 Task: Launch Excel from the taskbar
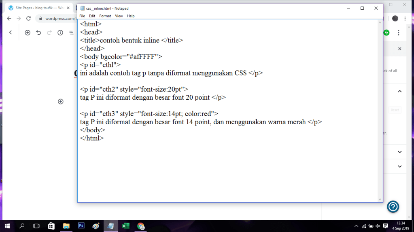[x=125, y=226]
